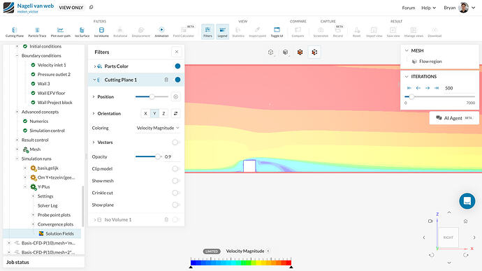Click the Position slider handle

pos(152,97)
